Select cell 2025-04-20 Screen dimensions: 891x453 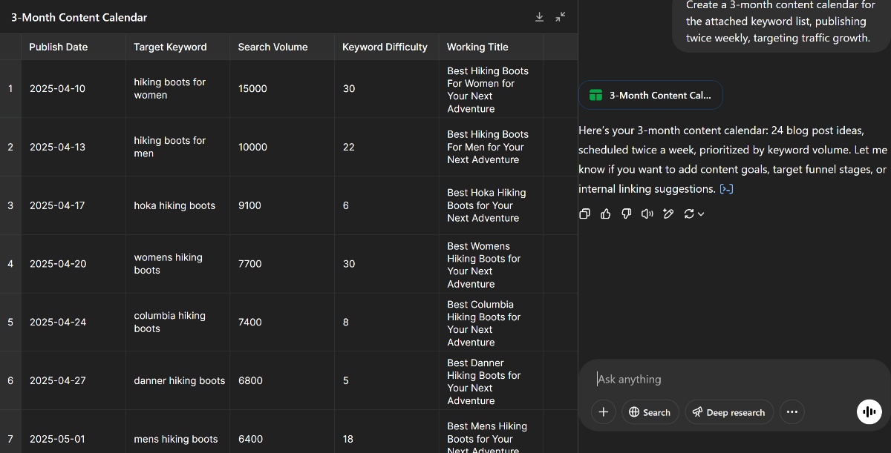[74, 264]
